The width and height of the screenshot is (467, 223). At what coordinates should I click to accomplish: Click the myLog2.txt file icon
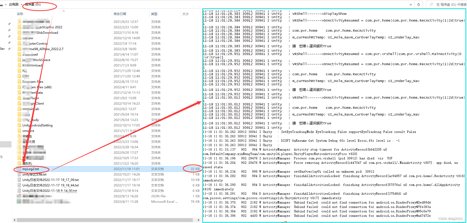click(19, 169)
